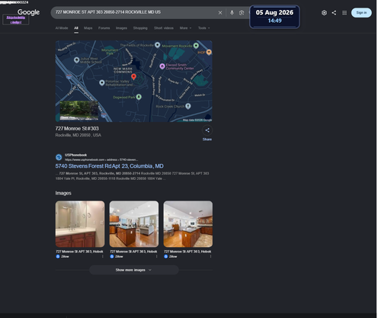Click the red location pin on map
The image size is (381, 318).
point(133,76)
